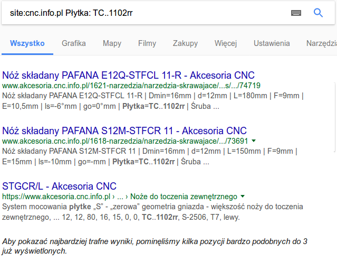Click the blue magnifier search button
Screen dimensions: 337x261
point(318,13)
